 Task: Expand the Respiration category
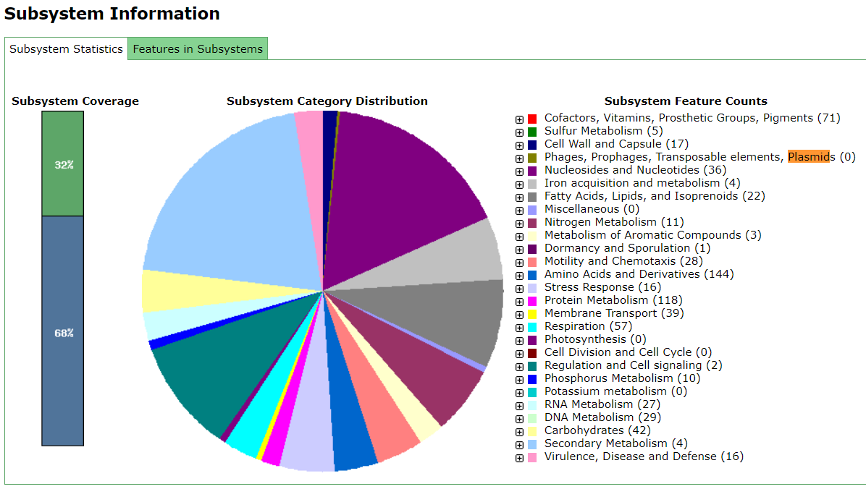coord(519,328)
